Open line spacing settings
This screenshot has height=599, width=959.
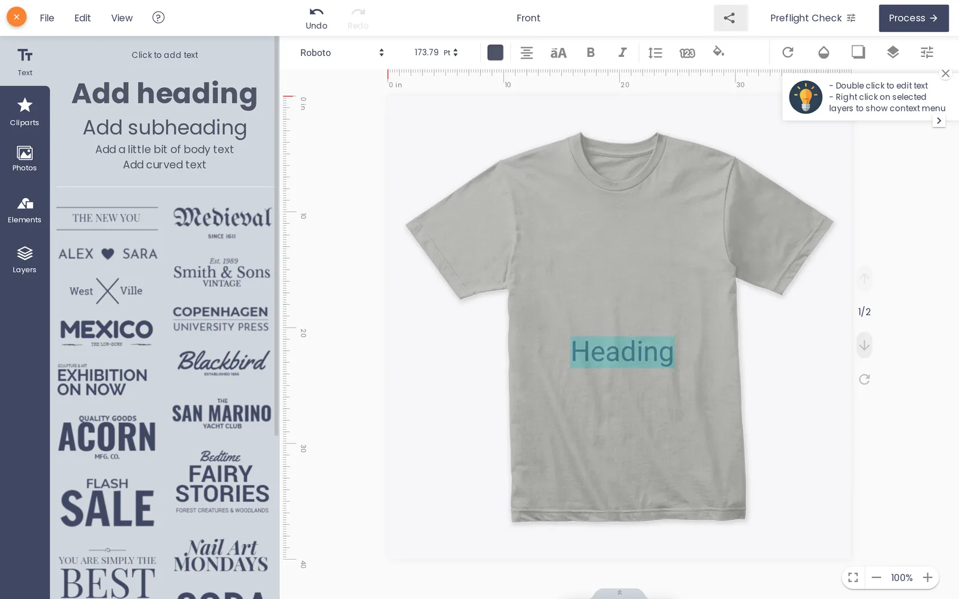[655, 53]
